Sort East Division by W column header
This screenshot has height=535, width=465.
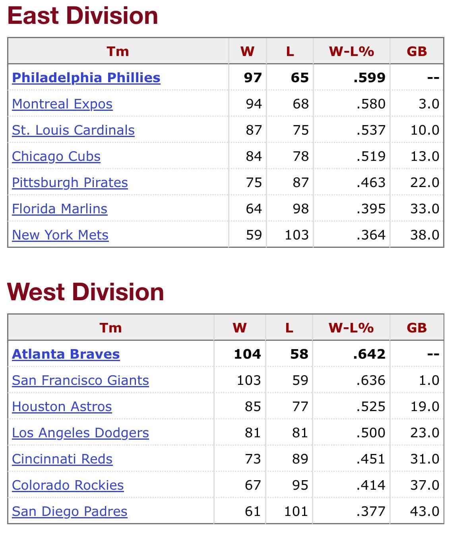click(x=247, y=51)
